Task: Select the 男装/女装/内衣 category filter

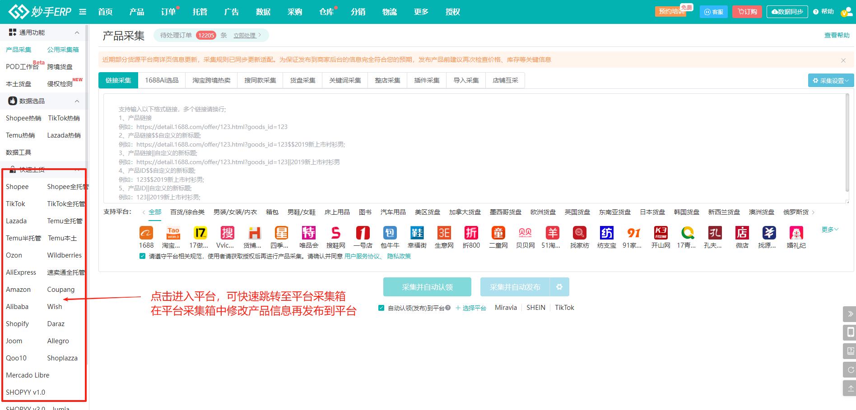Action: (x=235, y=212)
